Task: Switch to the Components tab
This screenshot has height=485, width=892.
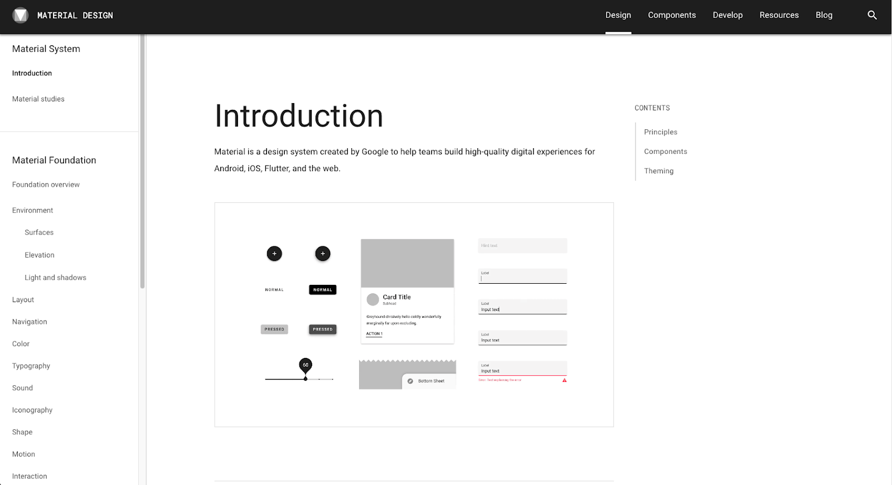Action: point(672,15)
